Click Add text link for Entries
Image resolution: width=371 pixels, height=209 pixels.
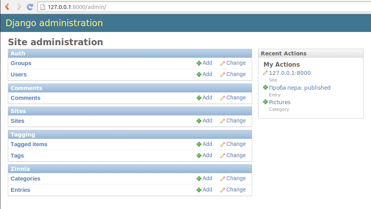click(207, 190)
